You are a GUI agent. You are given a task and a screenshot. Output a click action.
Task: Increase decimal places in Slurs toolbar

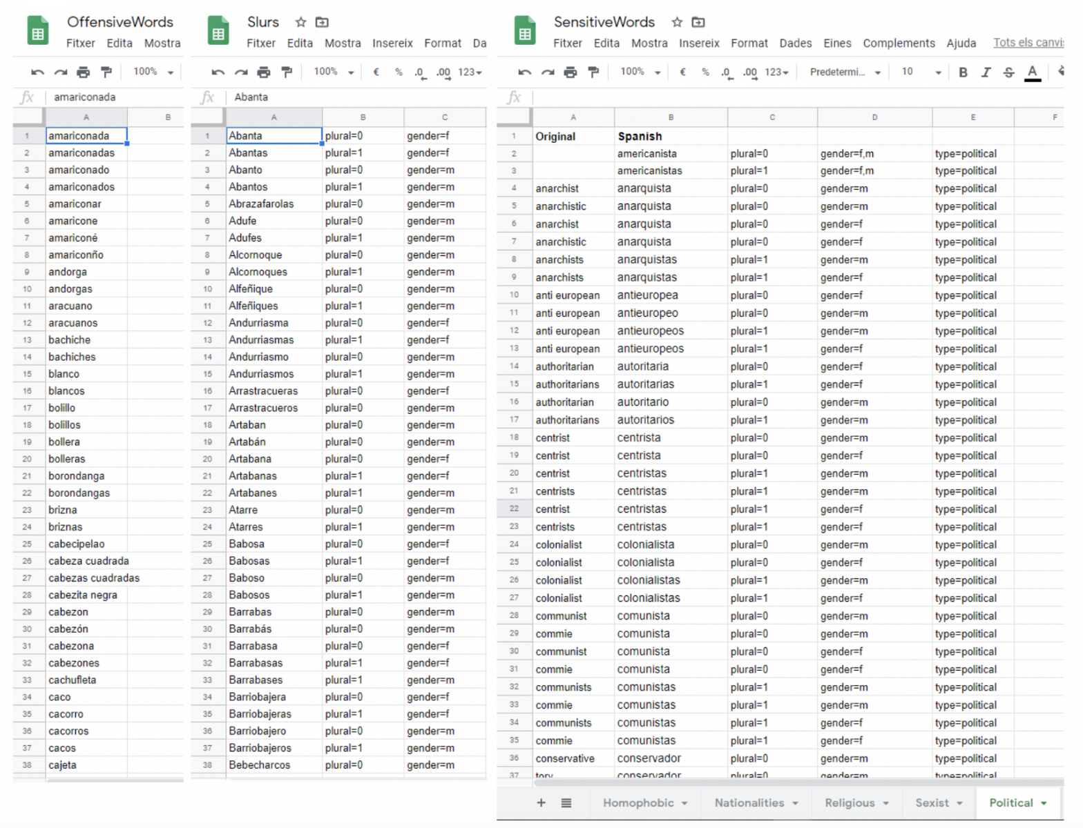click(443, 72)
